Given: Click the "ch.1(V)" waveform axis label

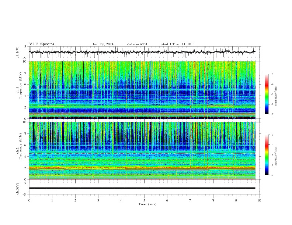Looking at the screenshot, I should tap(18, 52).
